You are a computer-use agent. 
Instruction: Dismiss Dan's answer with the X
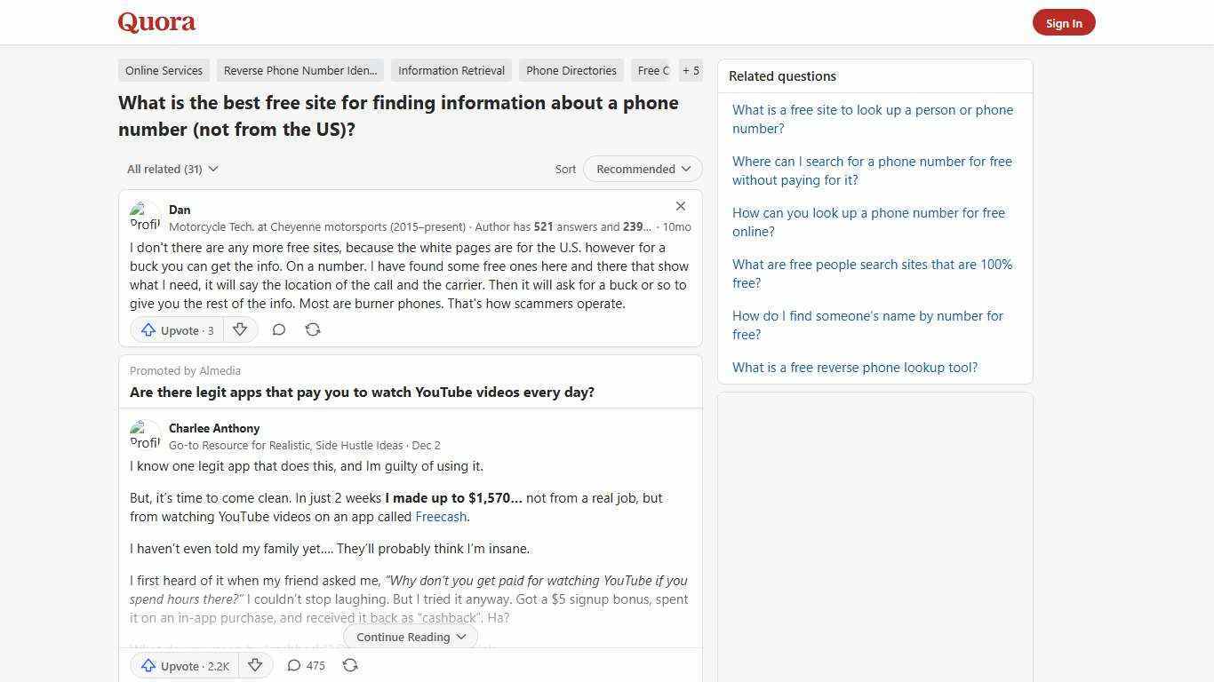[x=681, y=206]
